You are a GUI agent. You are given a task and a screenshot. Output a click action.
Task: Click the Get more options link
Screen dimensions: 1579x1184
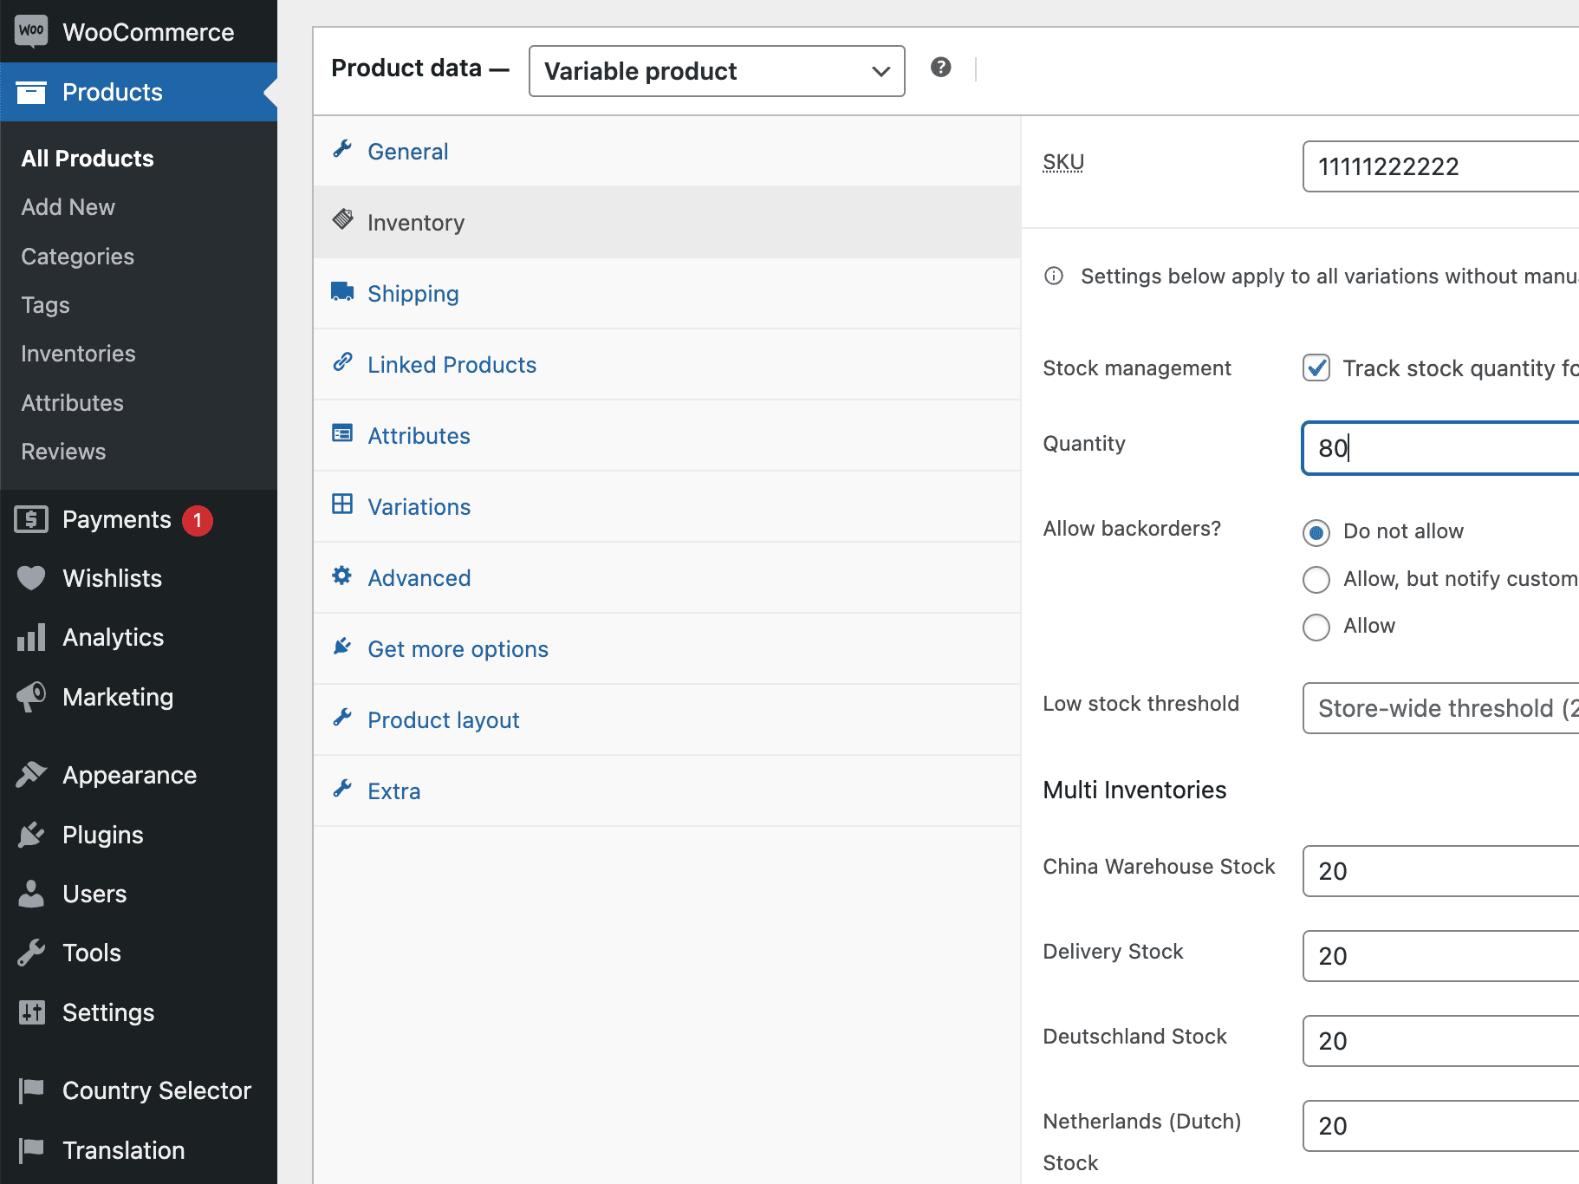click(x=458, y=648)
